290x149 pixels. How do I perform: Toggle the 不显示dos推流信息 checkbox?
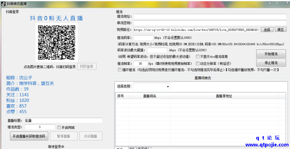(x=198, y=56)
